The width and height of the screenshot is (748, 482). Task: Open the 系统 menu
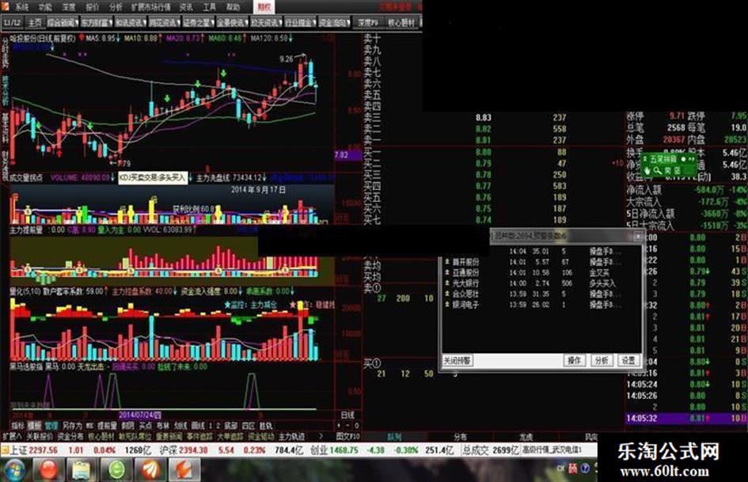pos(22,7)
